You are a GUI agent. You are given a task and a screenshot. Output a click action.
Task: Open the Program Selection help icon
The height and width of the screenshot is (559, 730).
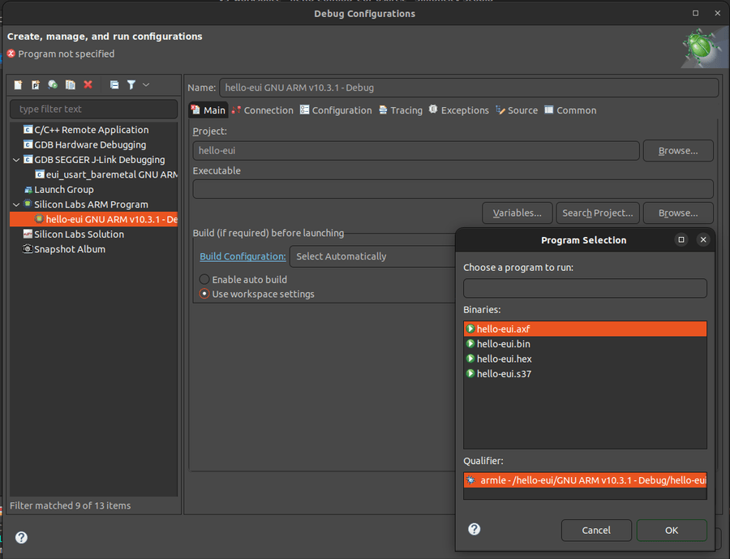(x=474, y=528)
